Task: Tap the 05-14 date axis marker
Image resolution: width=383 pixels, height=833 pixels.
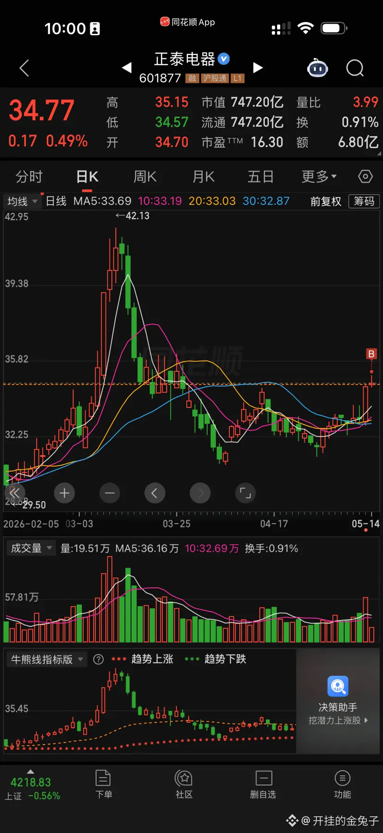Action: pyautogui.click(x=365, y=524)
